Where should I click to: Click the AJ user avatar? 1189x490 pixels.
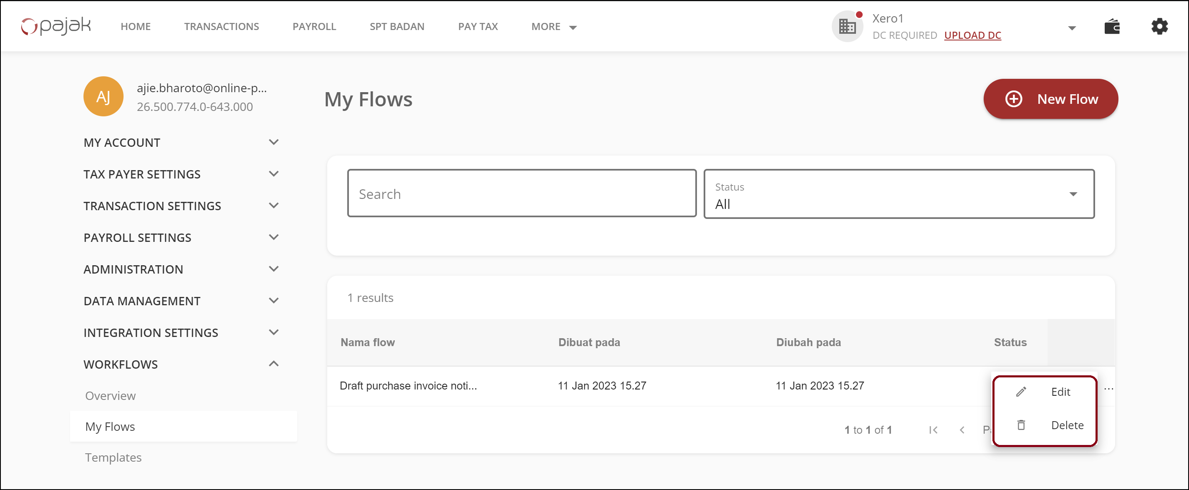[103, 96]
